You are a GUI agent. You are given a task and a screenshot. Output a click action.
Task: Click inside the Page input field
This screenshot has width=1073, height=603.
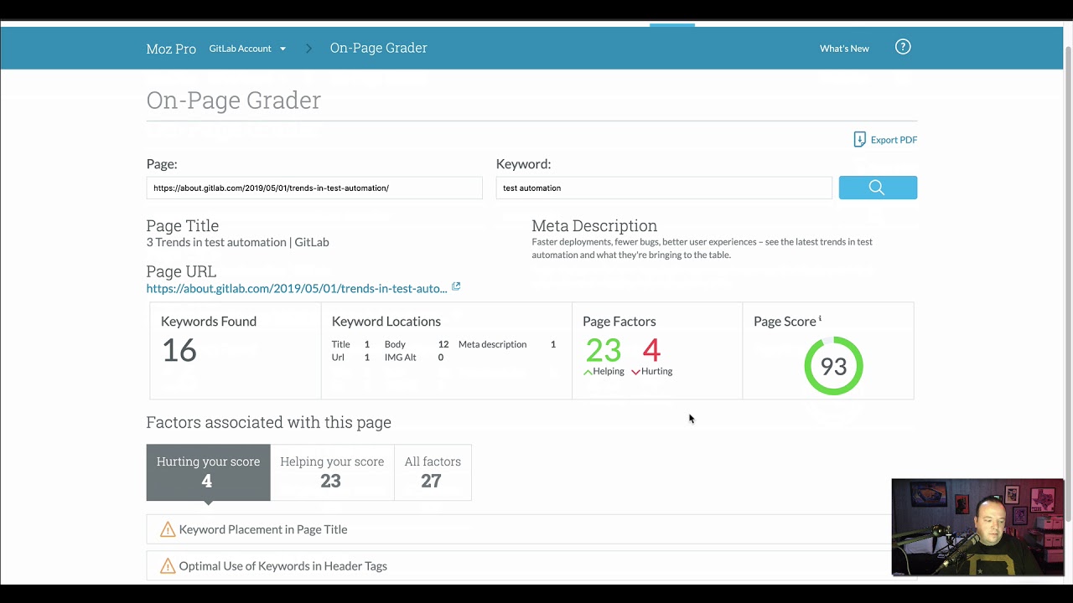pyautogui.click(x=314, y=188)
